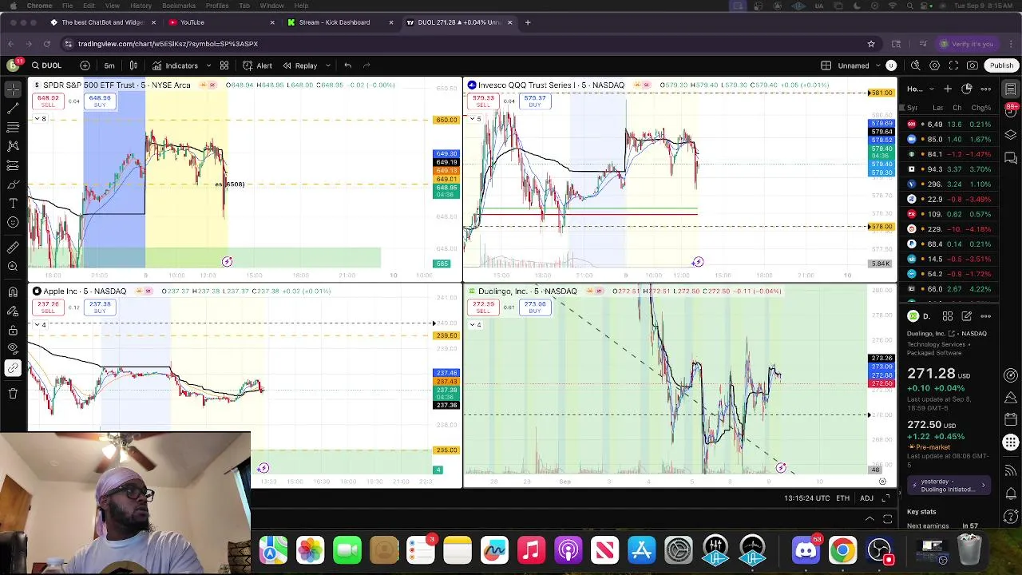
Task: Take a chart snapshot with camera icon
Action: pos(972,65)
